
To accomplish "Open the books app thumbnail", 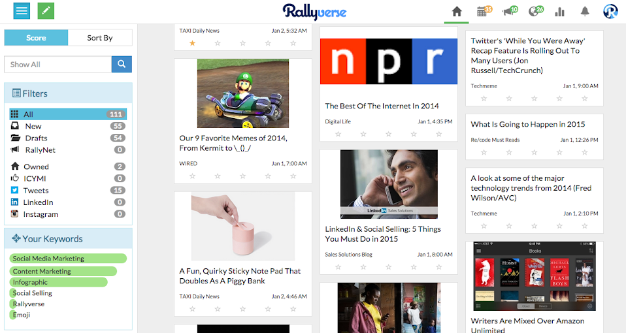I will point(535,276).
